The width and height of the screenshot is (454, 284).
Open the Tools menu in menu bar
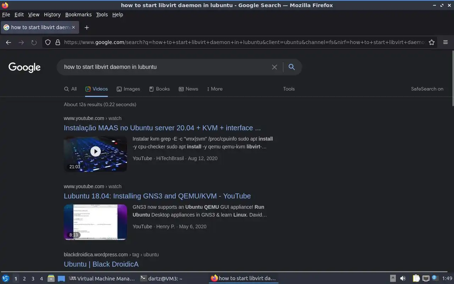pyautogui.click(x=102, y=15)
